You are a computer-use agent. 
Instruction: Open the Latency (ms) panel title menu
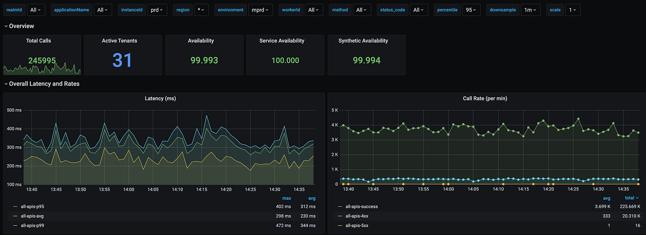(x=160, y=98)
